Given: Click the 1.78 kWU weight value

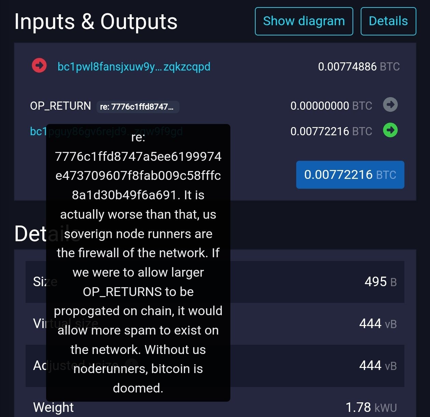Looking at the screenshot, I should click(x=371, y=407).
